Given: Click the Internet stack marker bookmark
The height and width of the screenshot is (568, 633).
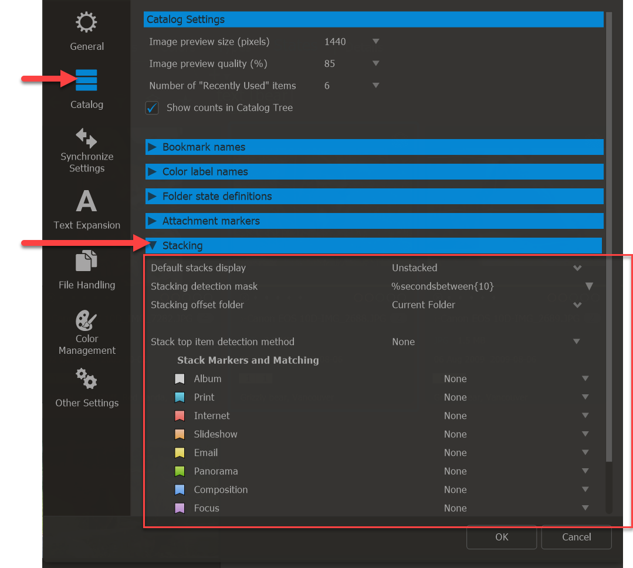Looking at the screenshot, I should click(x=180, y=416).
